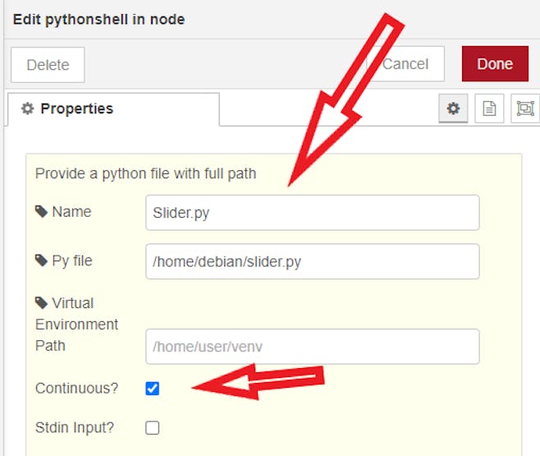Click the Py file label text
Screen dimensions: 540x456
click(72, 261)
